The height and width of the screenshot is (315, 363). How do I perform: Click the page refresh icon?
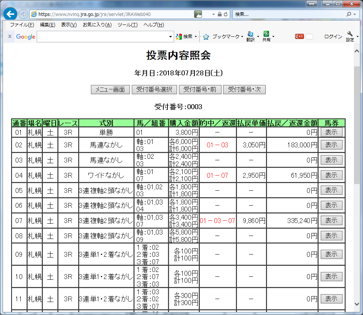pos(226,14)
